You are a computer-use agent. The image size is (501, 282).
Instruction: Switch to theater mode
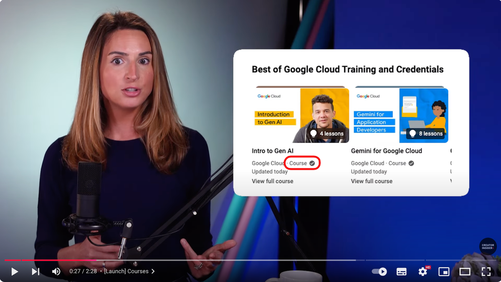[x=465, y=272]
